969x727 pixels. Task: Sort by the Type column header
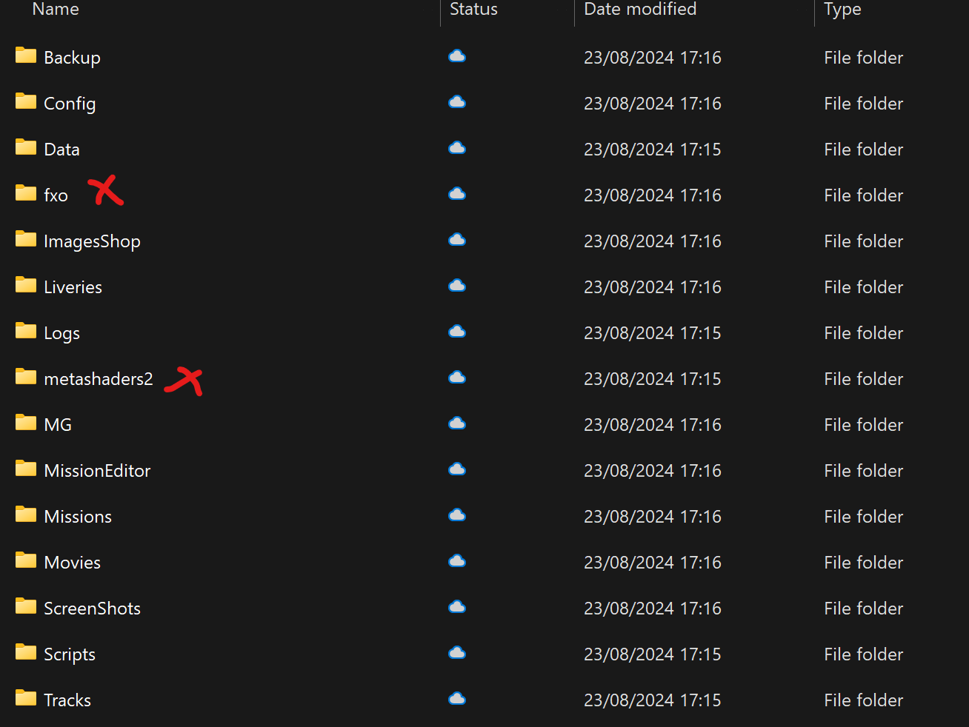click(x=842, y=10)
